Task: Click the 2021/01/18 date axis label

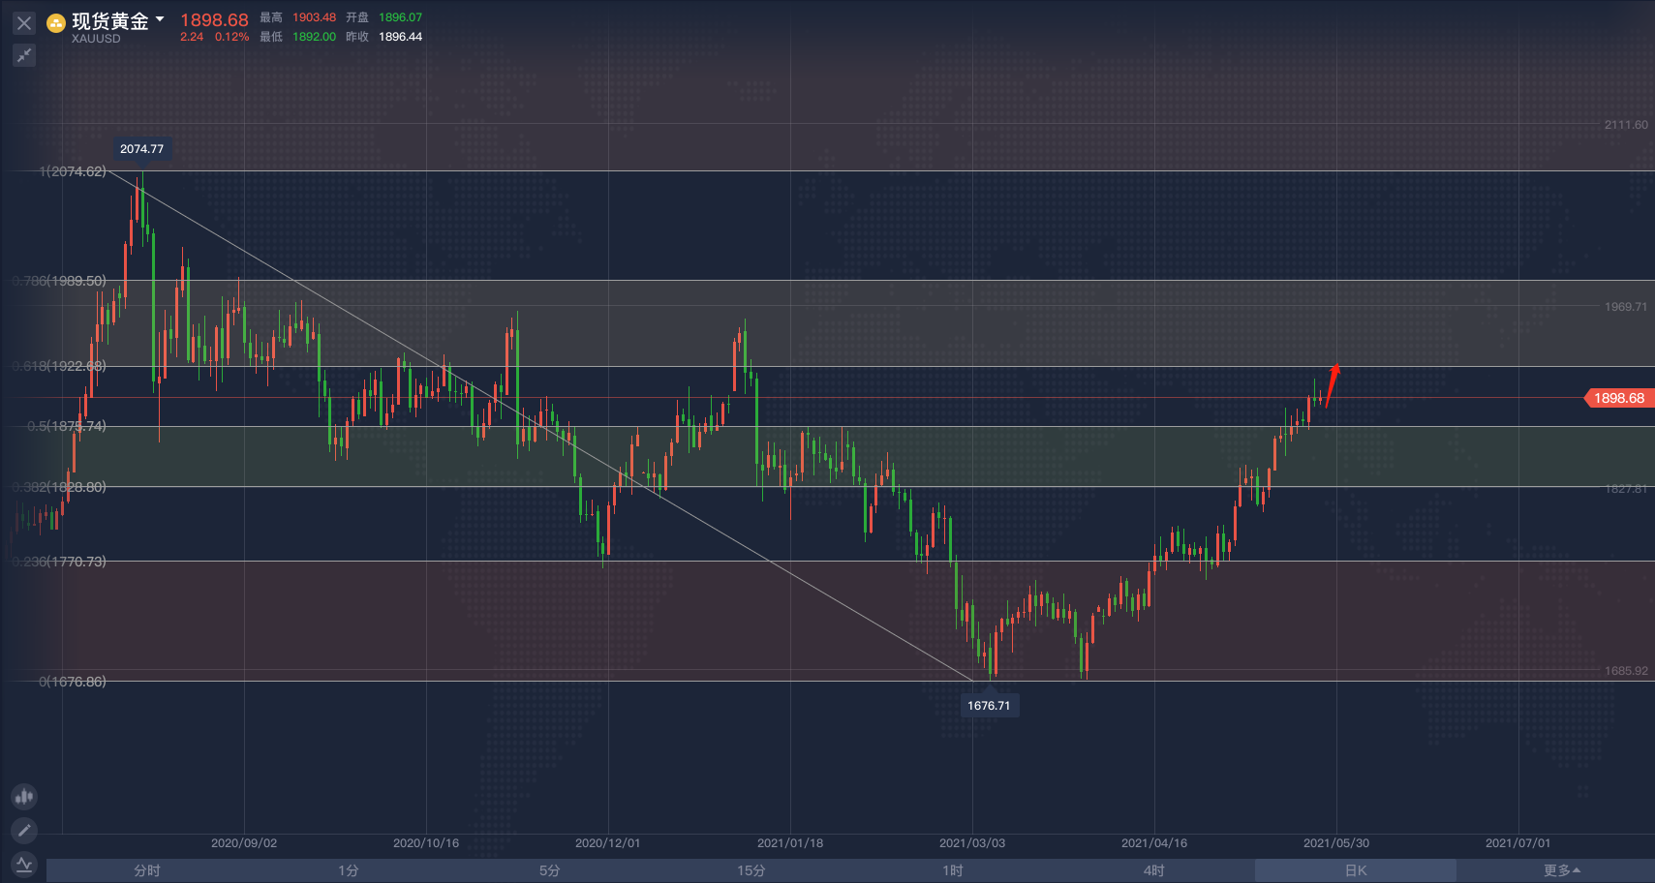Action: click(x=790, y=843)
